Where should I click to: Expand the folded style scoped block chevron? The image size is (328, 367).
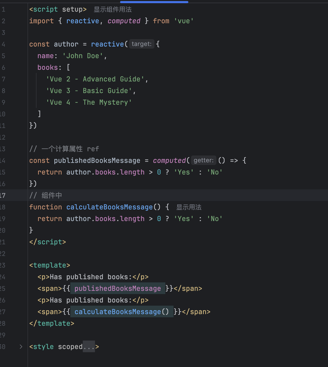pyautogui.click(x=21, y=347)
